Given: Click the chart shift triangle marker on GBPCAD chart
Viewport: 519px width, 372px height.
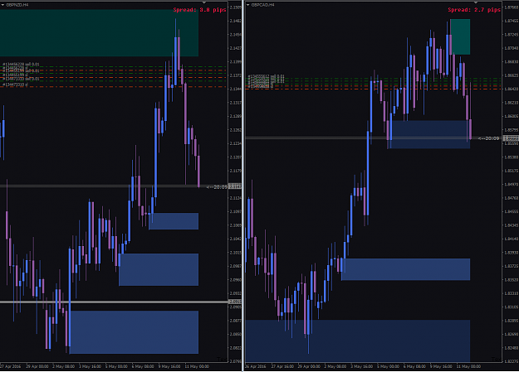Looking at the screenshot, I should pyautogui.click(x=476, y=2).
